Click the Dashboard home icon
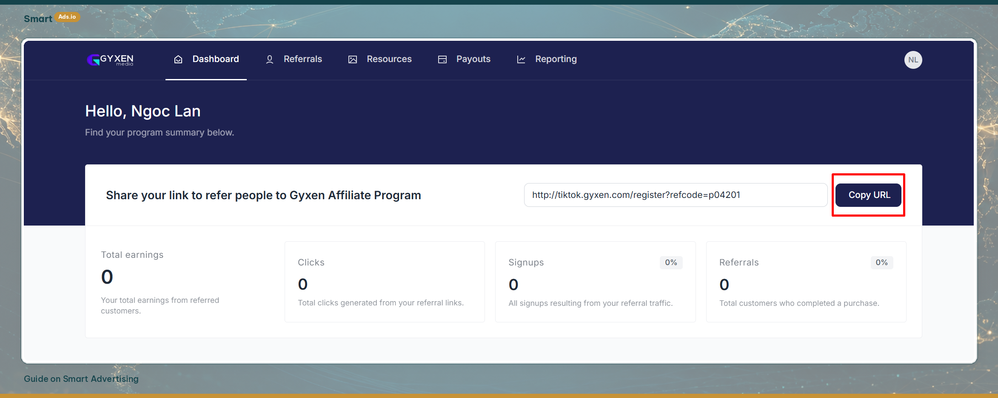The width and height of the screenshot is (998, 398). click(178, 59)
